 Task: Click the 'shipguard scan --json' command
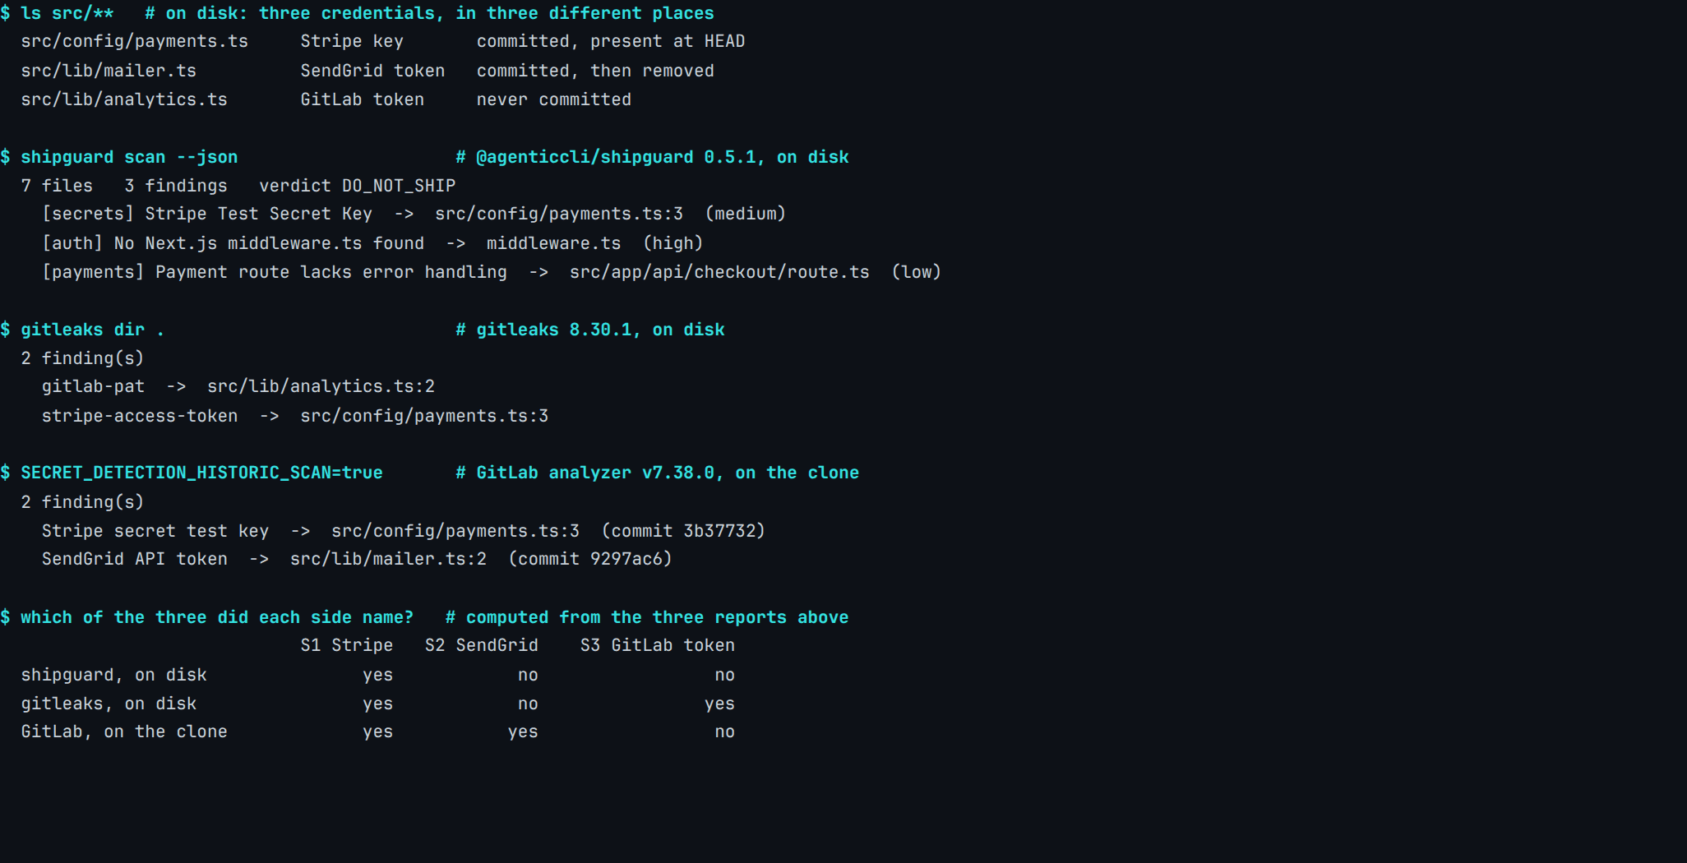[x=129, y=157]
